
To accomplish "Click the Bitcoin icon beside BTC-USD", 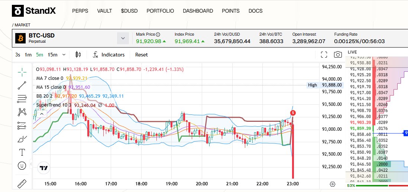I will click(20, 38).
